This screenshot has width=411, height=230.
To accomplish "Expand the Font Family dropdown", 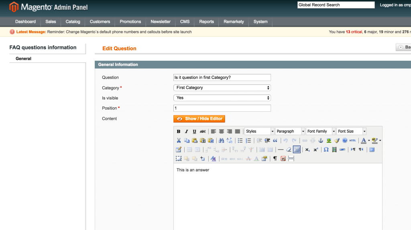I will (320, 131).
